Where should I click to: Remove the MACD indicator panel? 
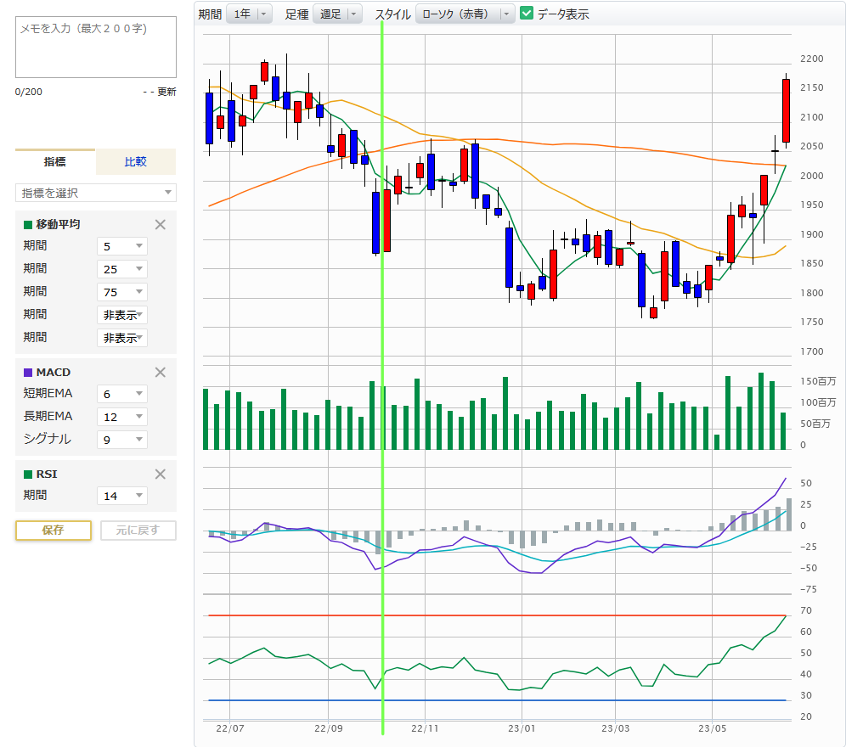160,373
